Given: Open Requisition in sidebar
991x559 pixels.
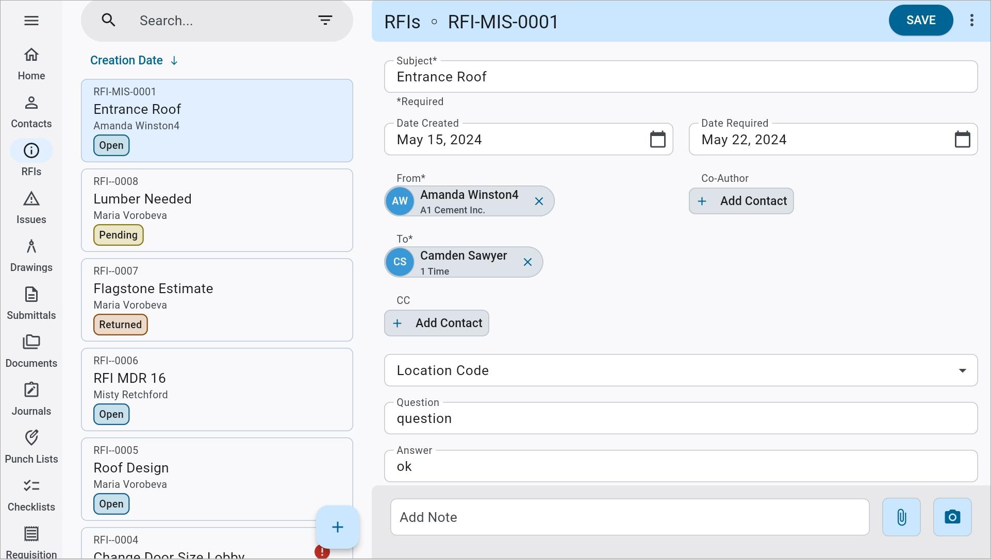Looking at the screenshot, I should [31, 542].
